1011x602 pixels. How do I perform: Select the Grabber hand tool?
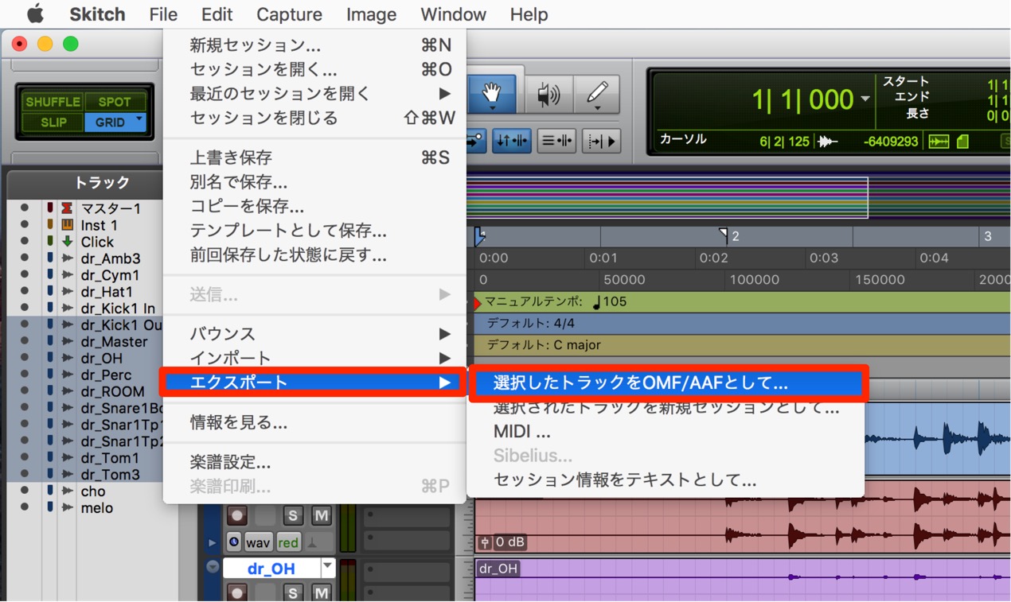click(x=492, y=95)
